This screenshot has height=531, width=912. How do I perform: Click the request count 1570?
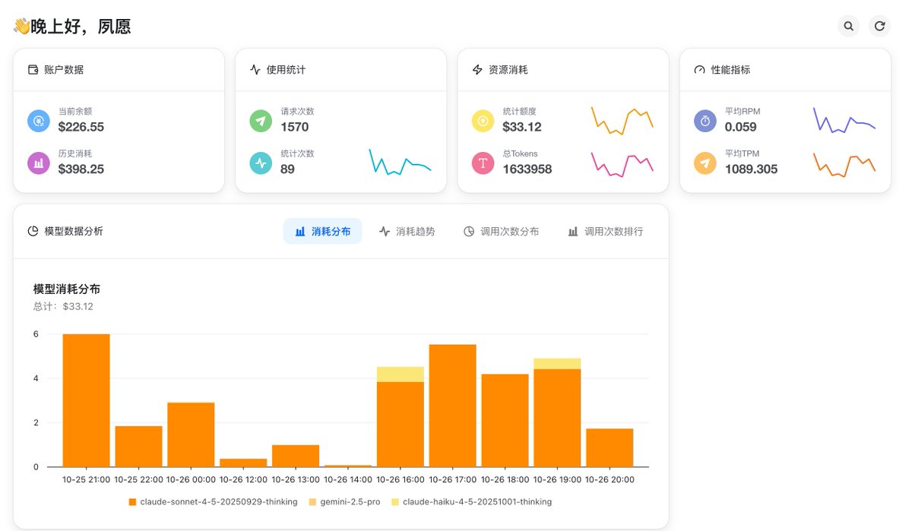(295, 127)
